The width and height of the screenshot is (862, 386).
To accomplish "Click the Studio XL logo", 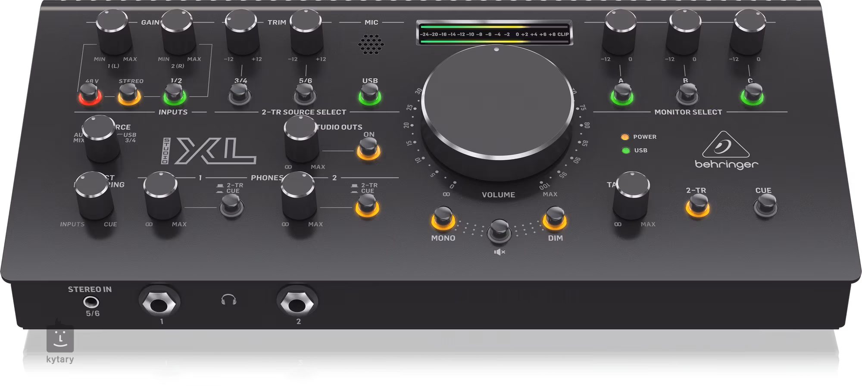I will click(x=209, y=151).
